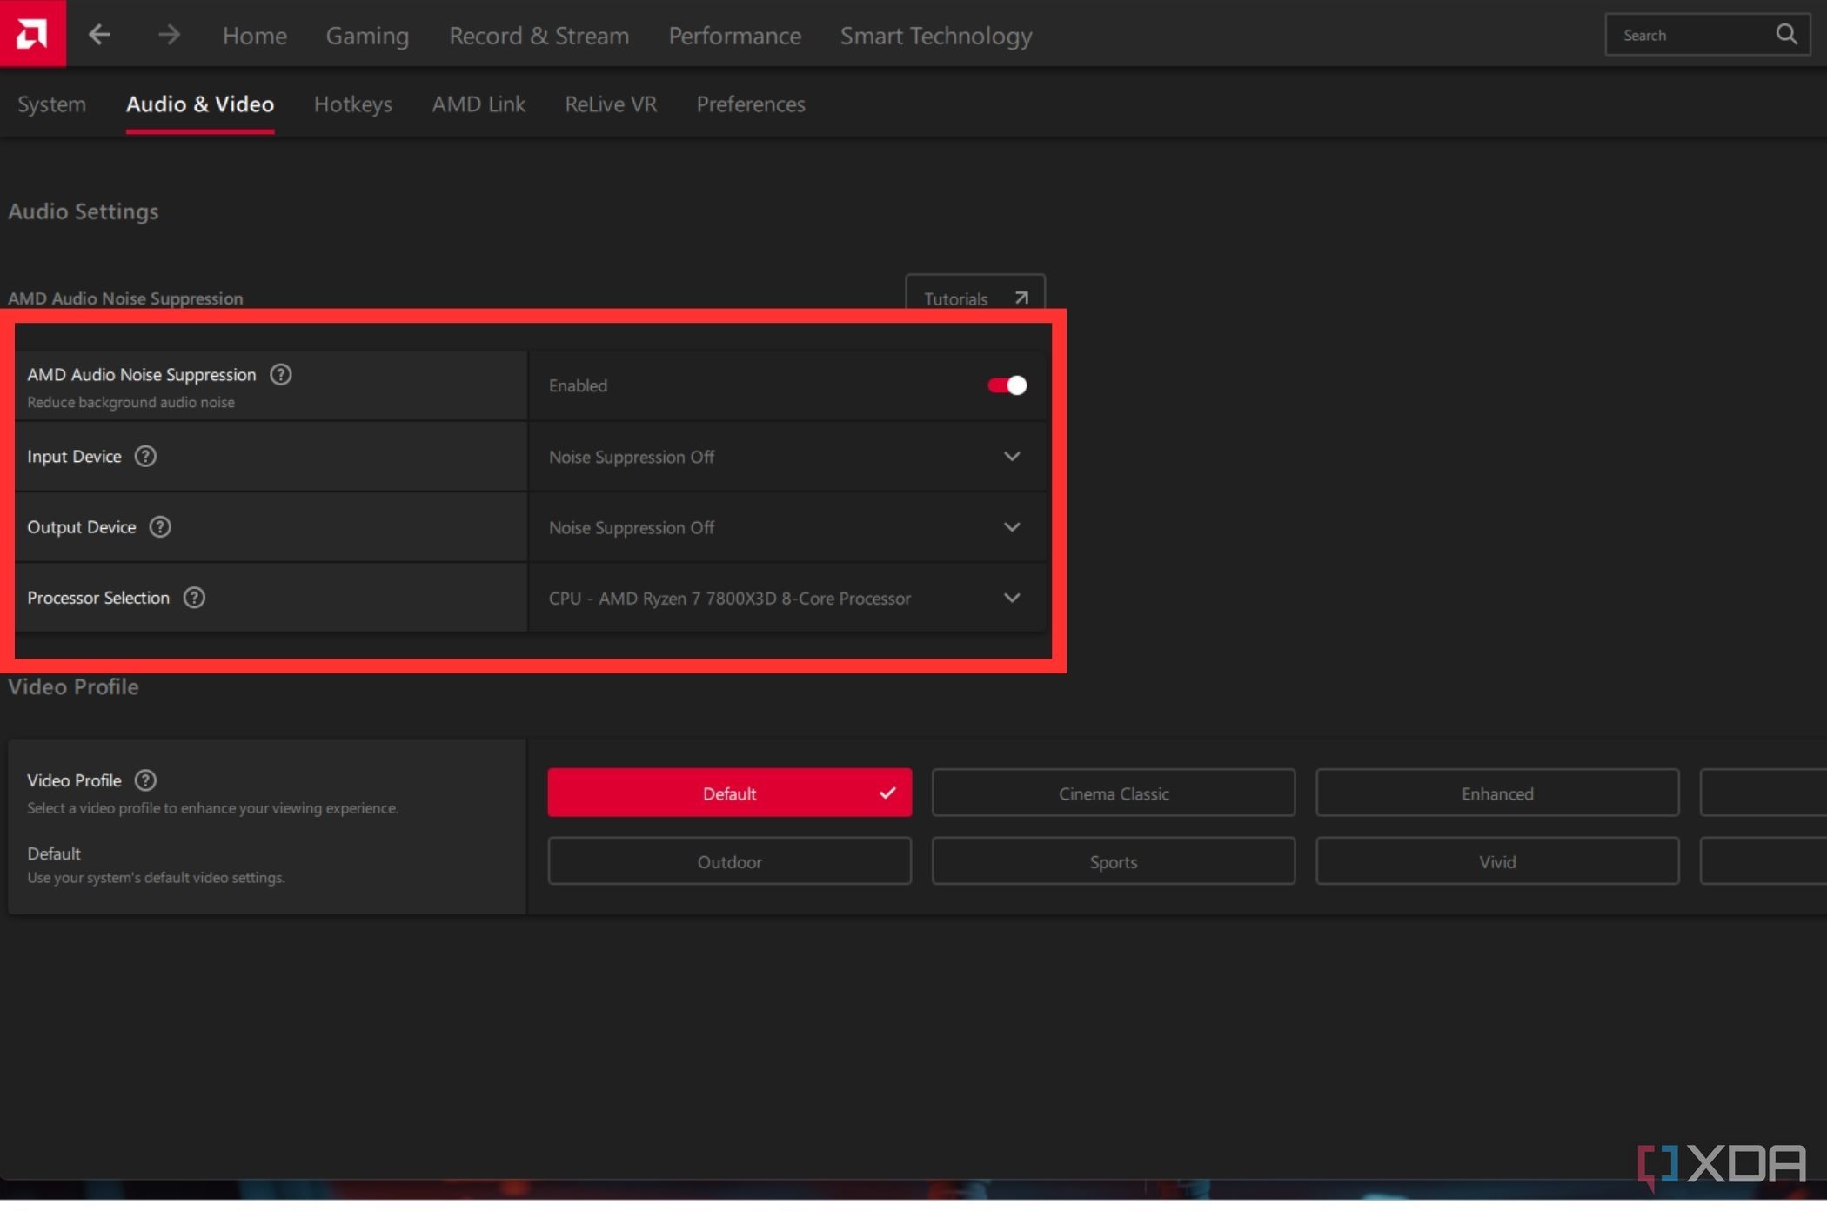Select the Default video profile

[x=729, y=793]
